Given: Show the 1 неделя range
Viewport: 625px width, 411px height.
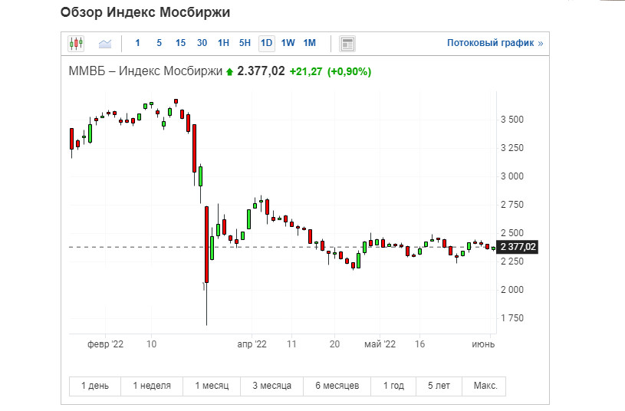Looking at the screenshot, I should (152, 386).
